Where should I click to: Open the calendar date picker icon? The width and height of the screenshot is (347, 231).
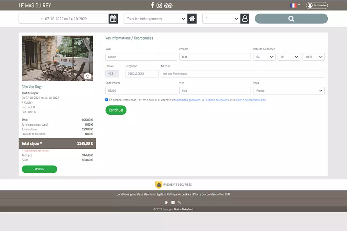[113, 19]
